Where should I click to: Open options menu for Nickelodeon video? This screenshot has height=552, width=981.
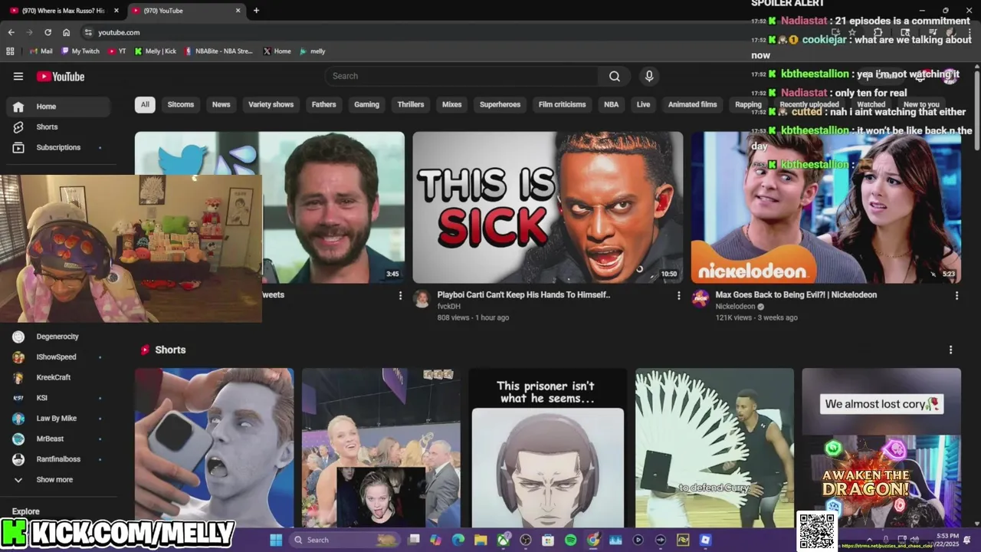[956, 295]
